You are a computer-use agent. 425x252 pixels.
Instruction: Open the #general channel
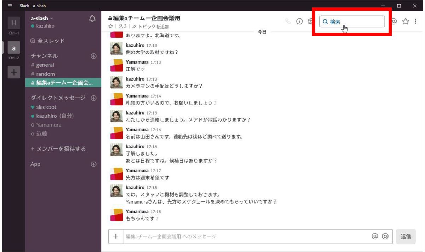42,65
